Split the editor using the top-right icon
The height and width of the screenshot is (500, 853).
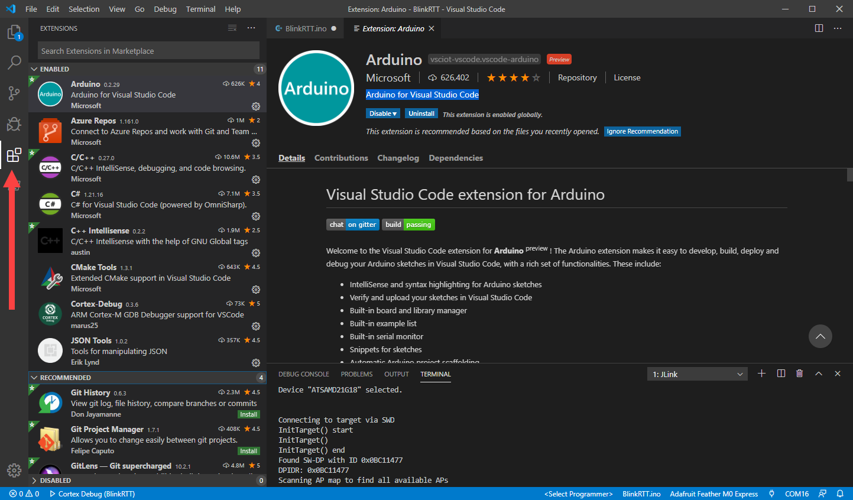coord(818,28)
